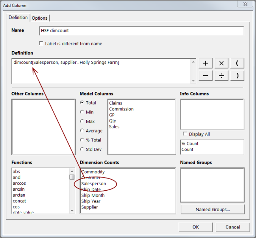Viewport: 256px width, 238px height.
Task: Click the Name input field
Action: click(x=141, y=31)
